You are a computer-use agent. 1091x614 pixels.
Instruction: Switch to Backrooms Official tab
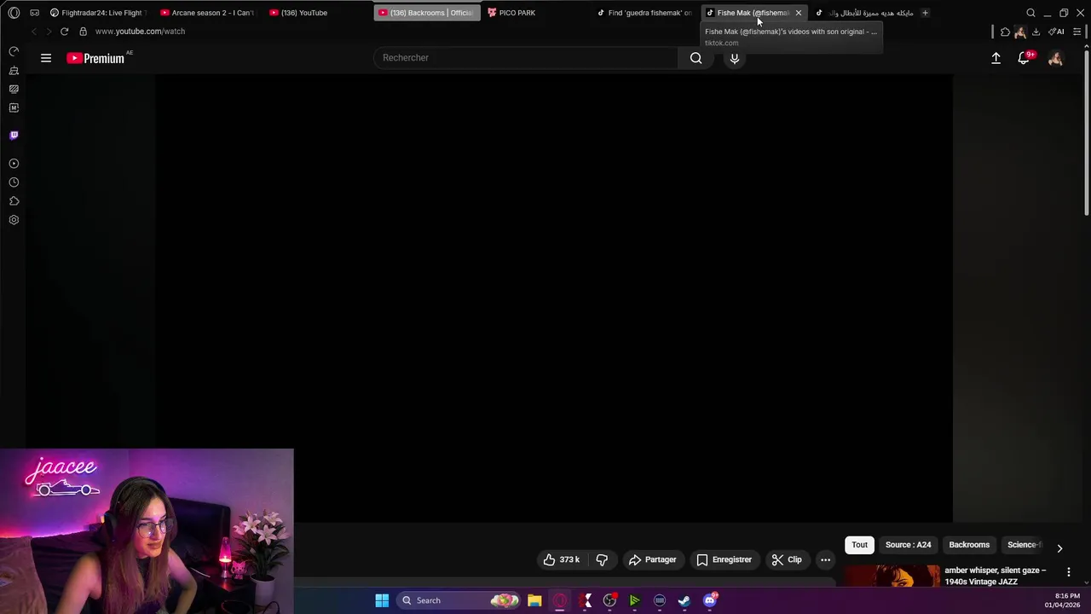point(426,13)
